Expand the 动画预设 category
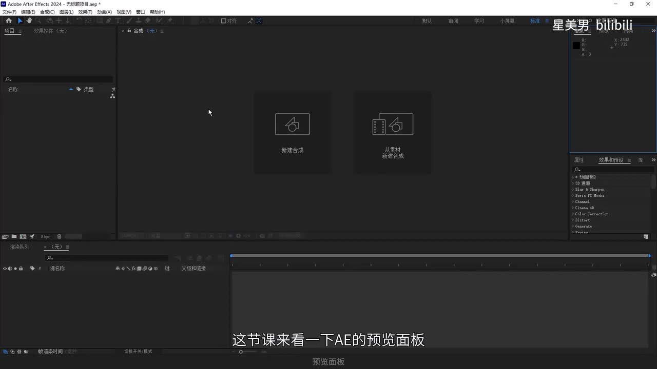 (x=573, y=177)
